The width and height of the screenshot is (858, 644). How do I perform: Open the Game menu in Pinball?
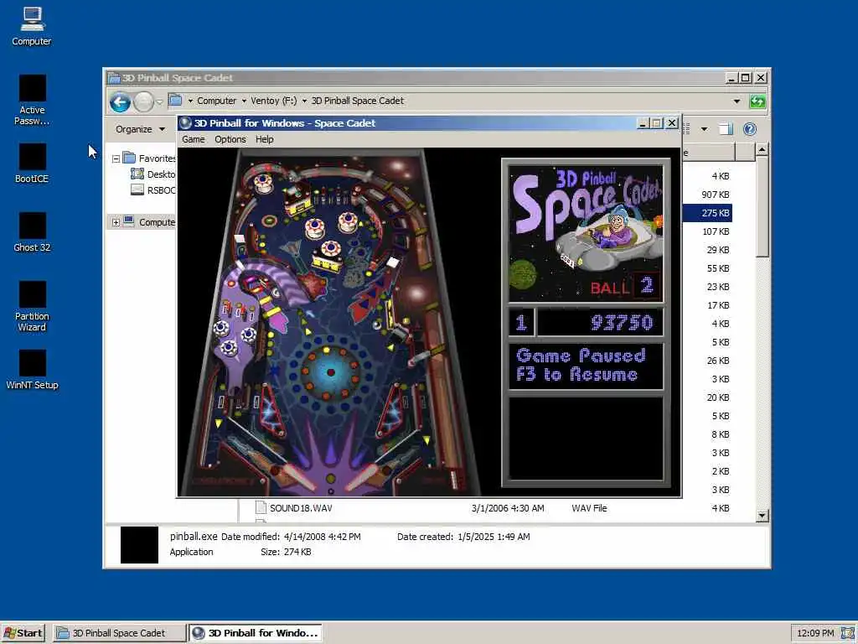(194, 139)
